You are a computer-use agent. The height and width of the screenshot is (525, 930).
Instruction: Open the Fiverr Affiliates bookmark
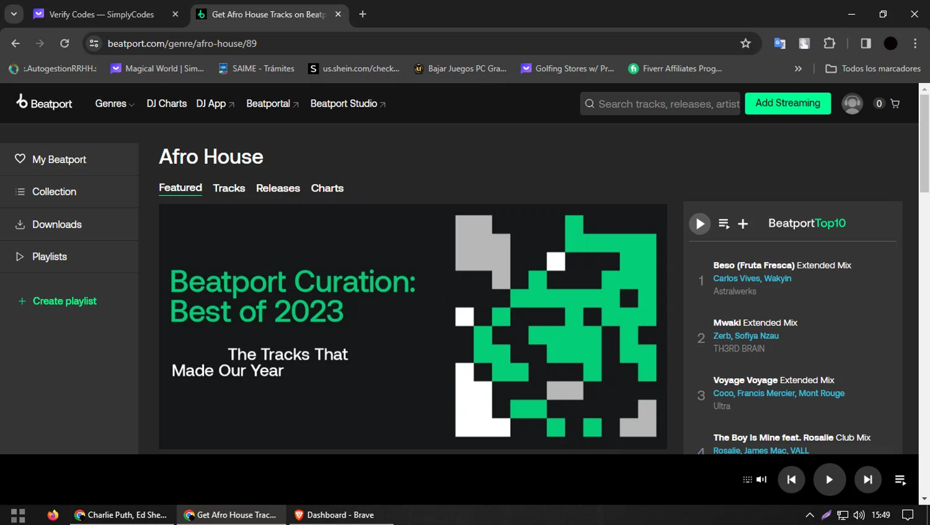tap(675, 69)
